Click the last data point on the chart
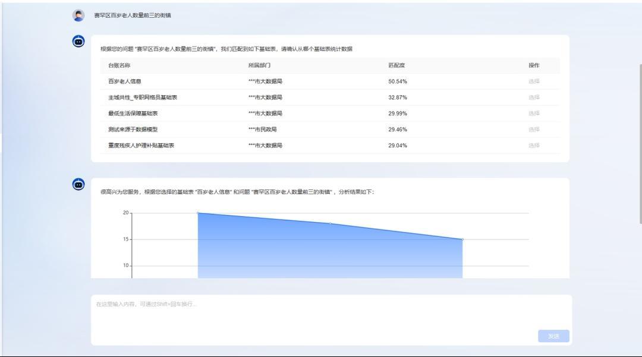Image resolution: width=642 pixels, height=357 pixels. click(x=462, y=239)
